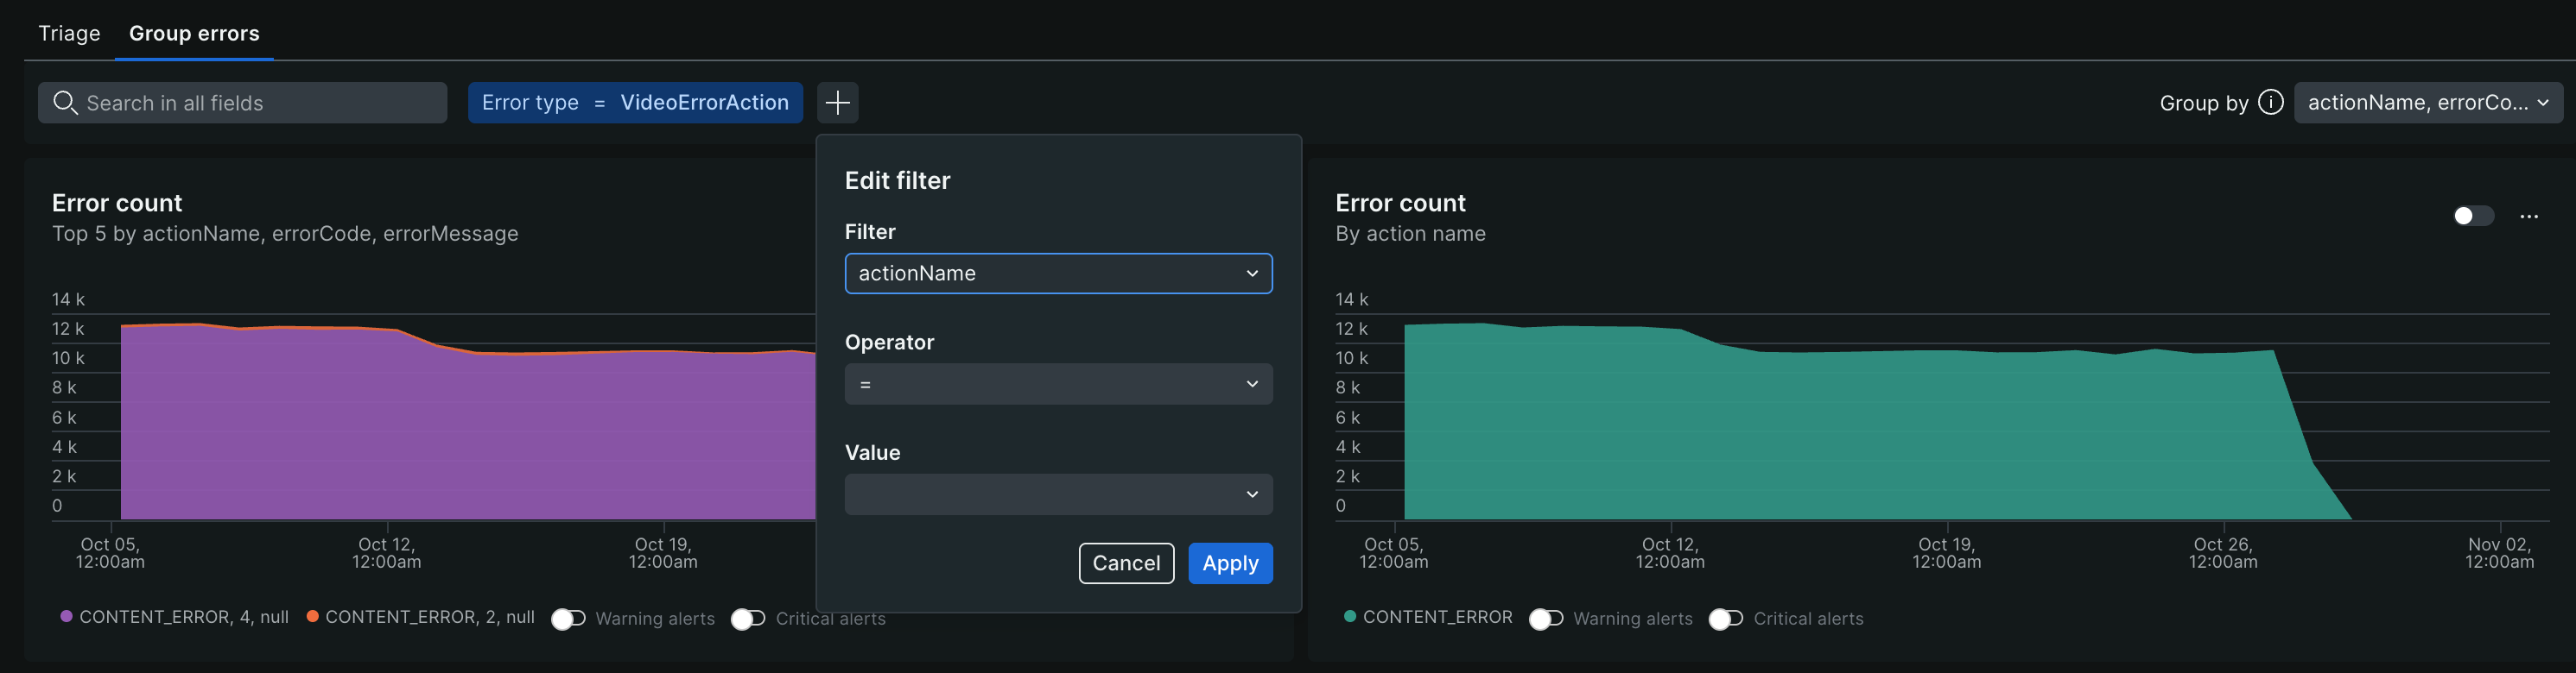Flip the switch beside right chart title
Image resolution: width=2576 pixels, height=673 pixels.
pos(2472,217)
